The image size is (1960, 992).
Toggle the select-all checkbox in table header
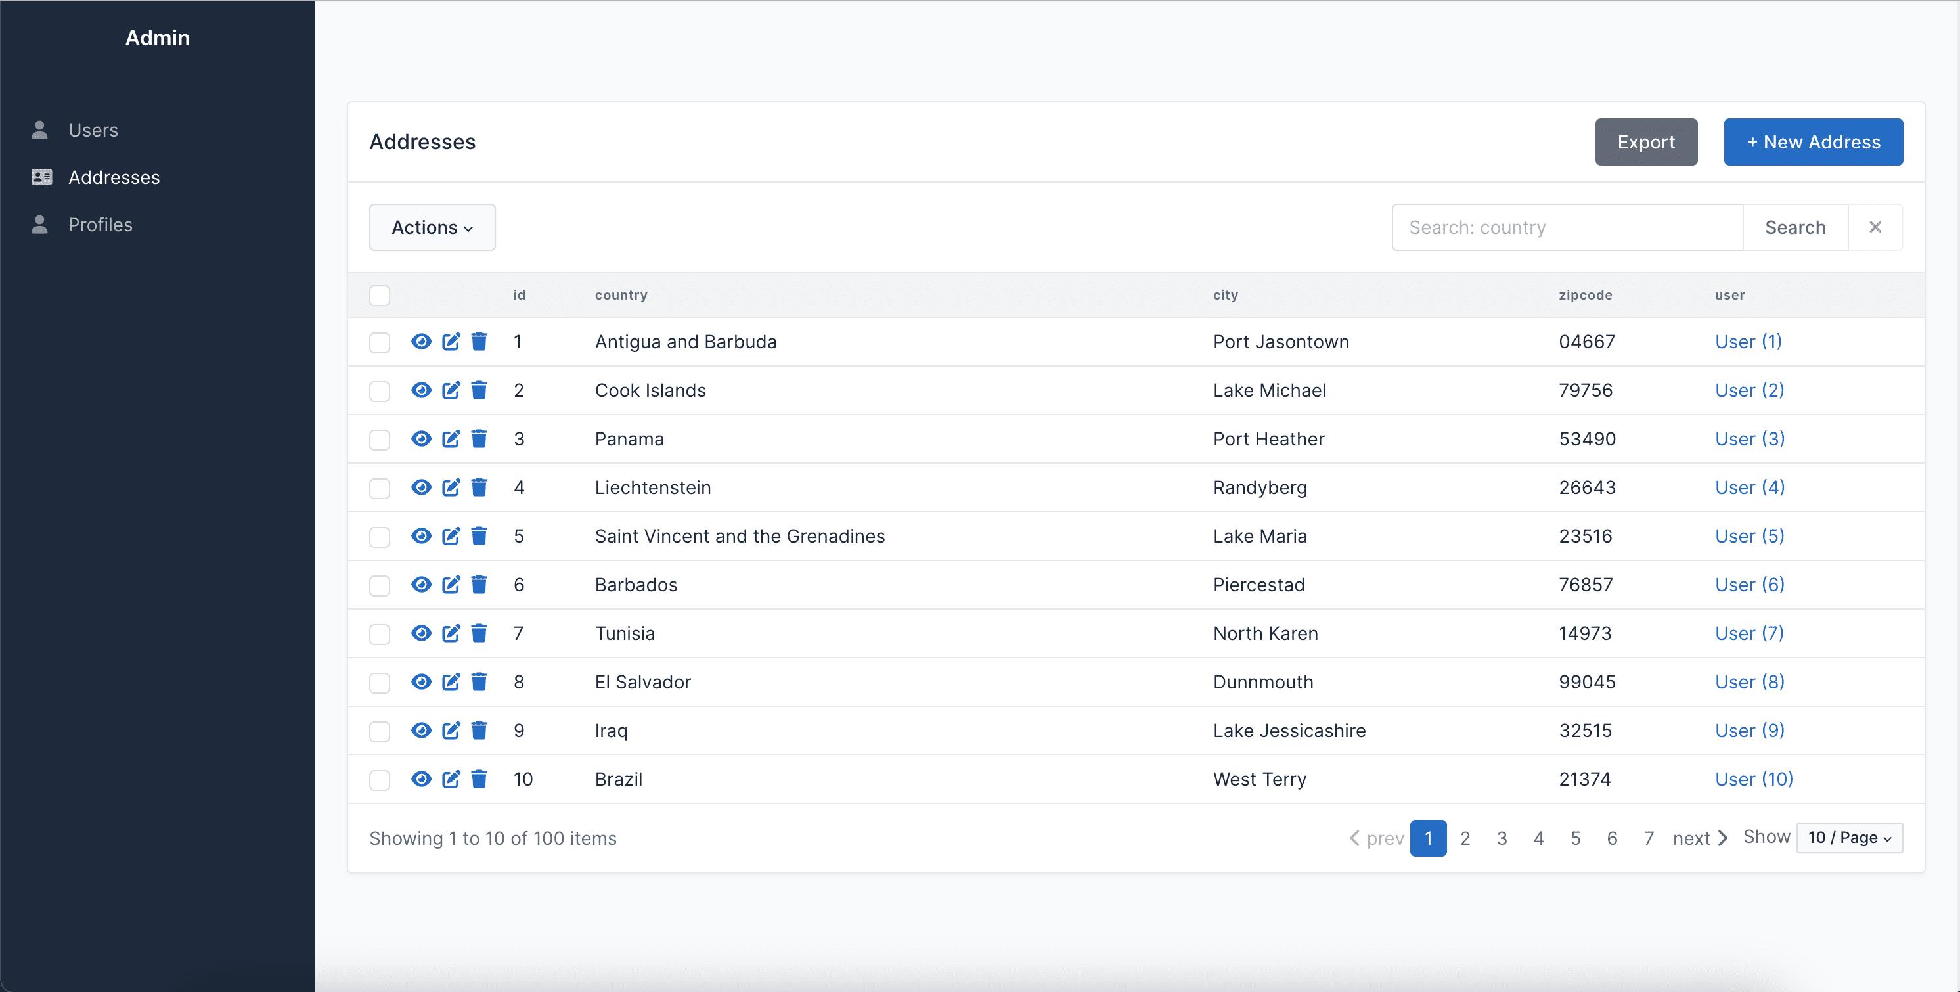point(380,295)
